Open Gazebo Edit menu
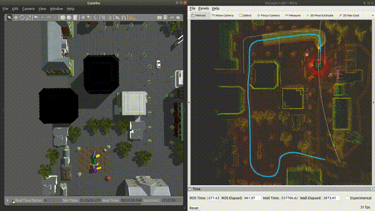 [15, 9]
